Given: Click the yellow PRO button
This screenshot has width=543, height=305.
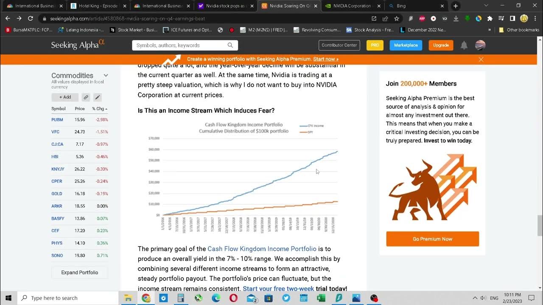Looking at the screenshot, I should click(x=375, y=45).
